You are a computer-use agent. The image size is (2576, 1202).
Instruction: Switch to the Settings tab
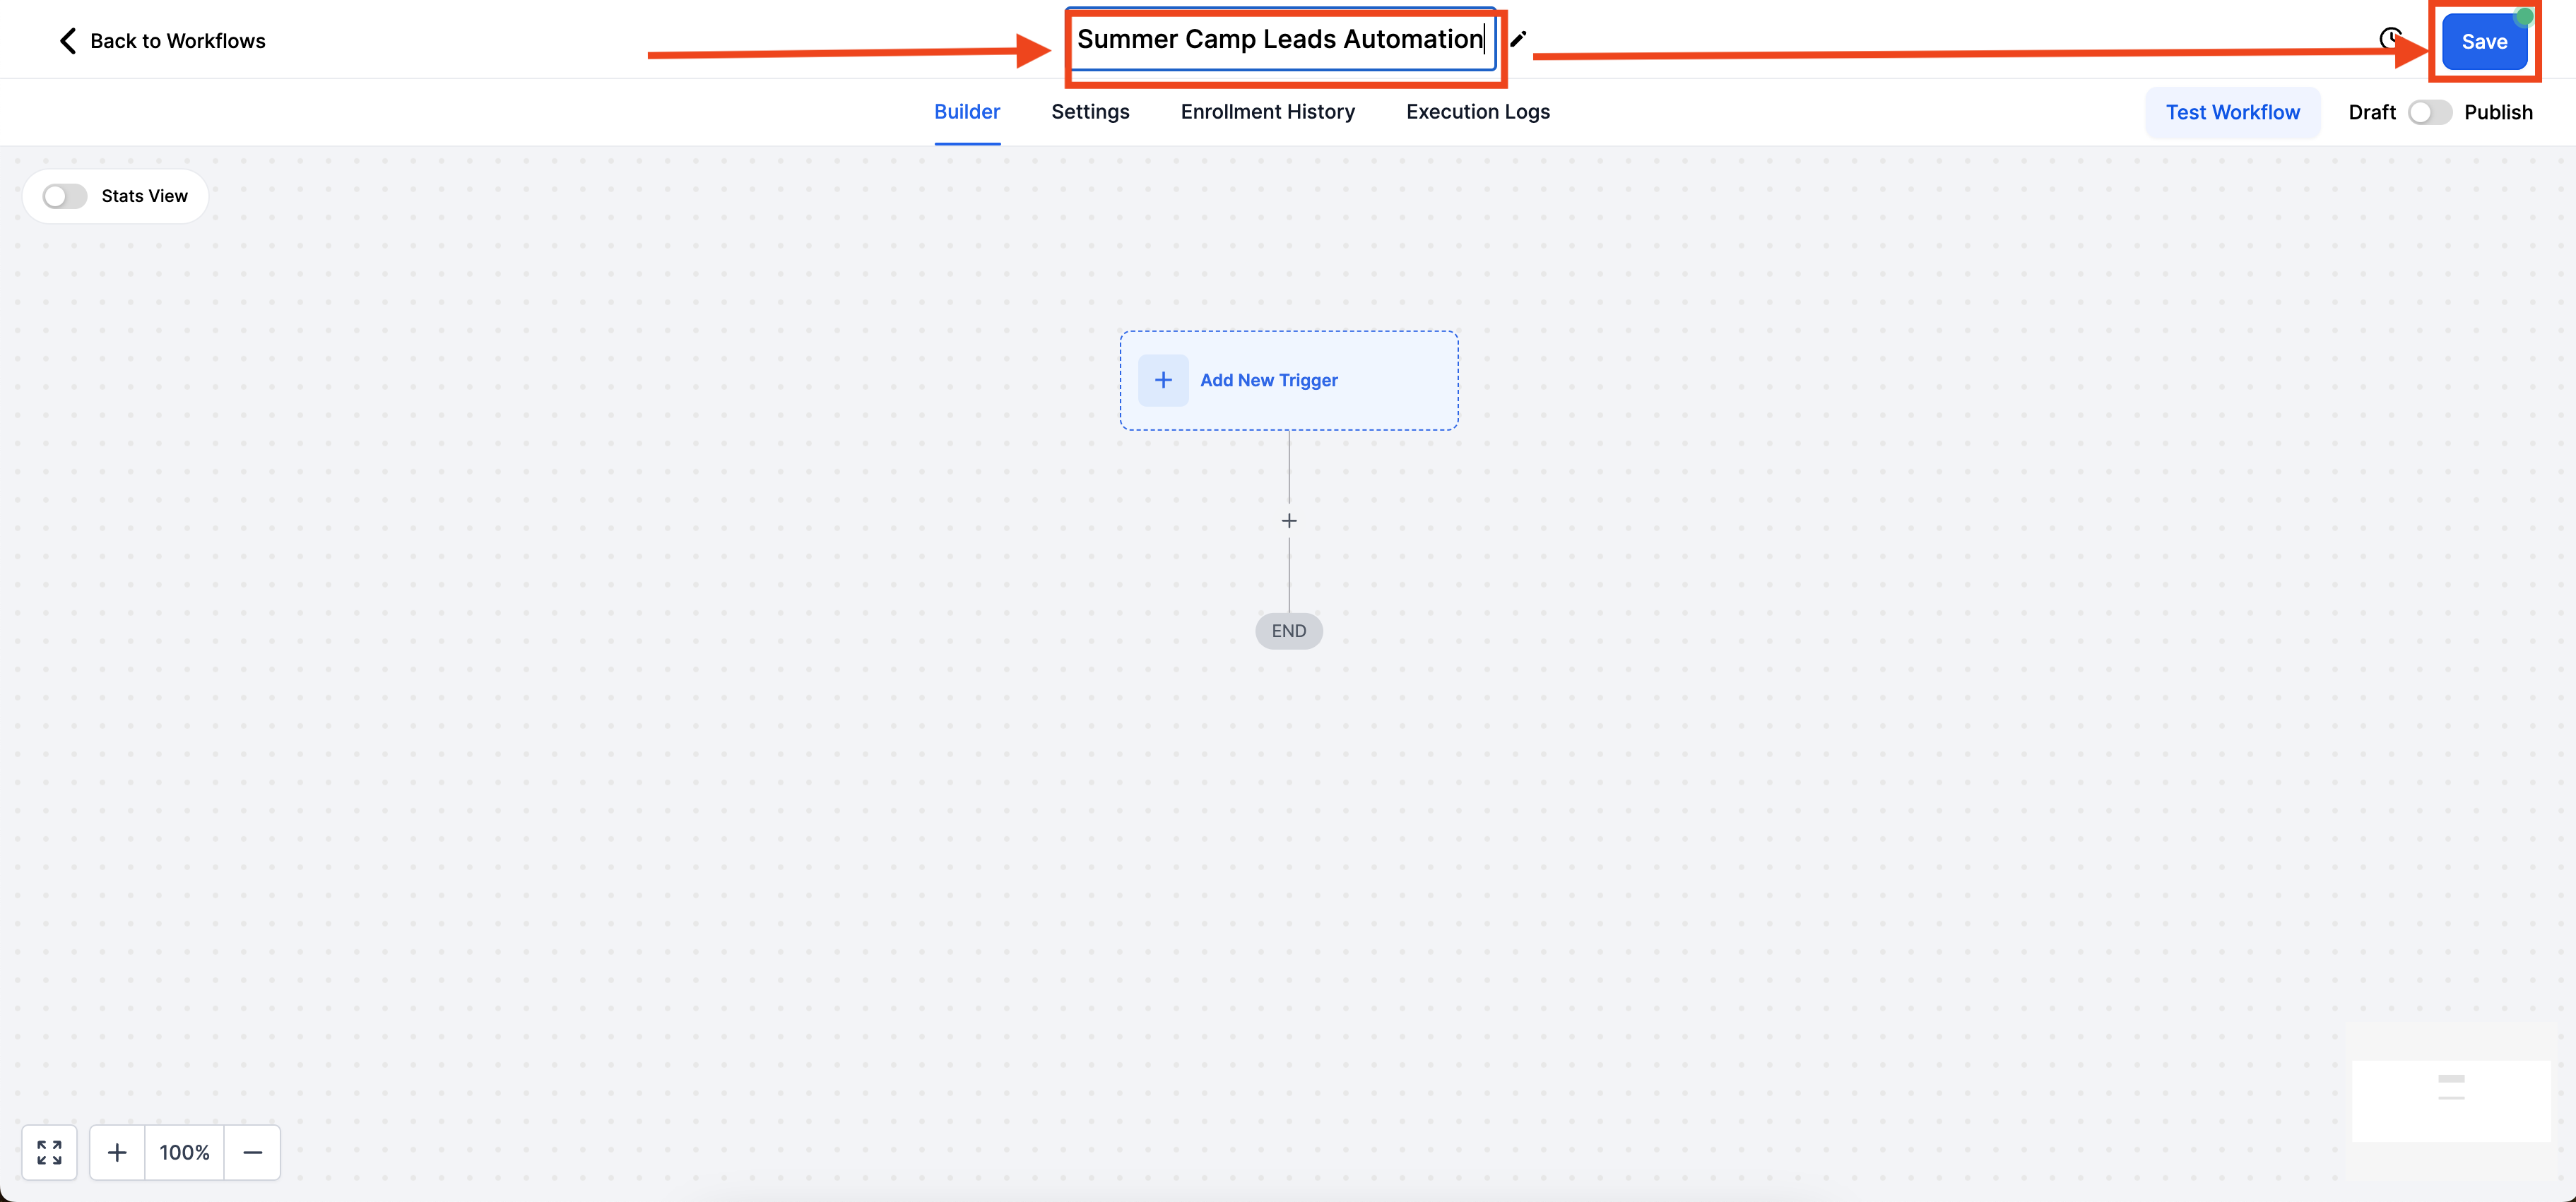click(x=1090, y=112)
